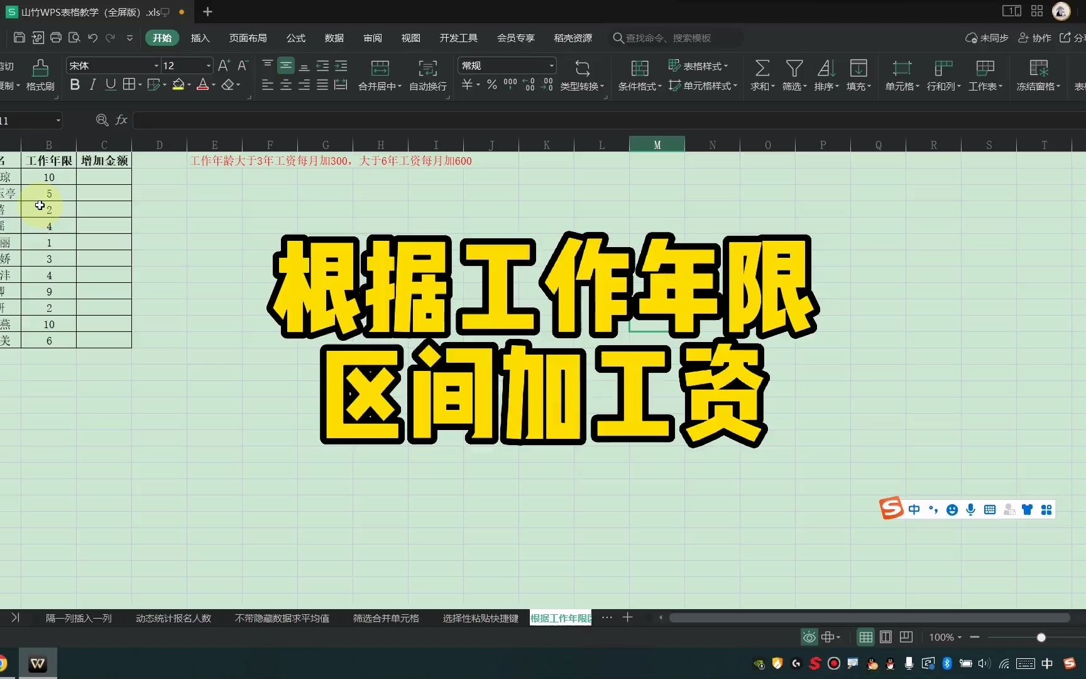Toggle underline formatting

pos(111,84)
